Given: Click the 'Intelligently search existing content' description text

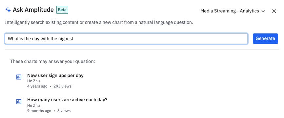Looking at the screenshot, I should [x=99, y=23].
